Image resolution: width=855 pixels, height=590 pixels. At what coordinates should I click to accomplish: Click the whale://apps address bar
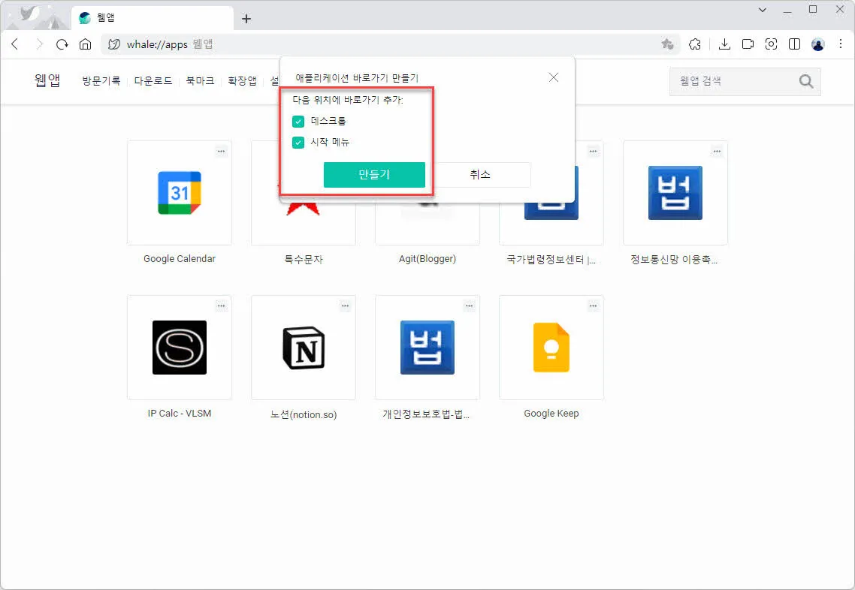391,44
